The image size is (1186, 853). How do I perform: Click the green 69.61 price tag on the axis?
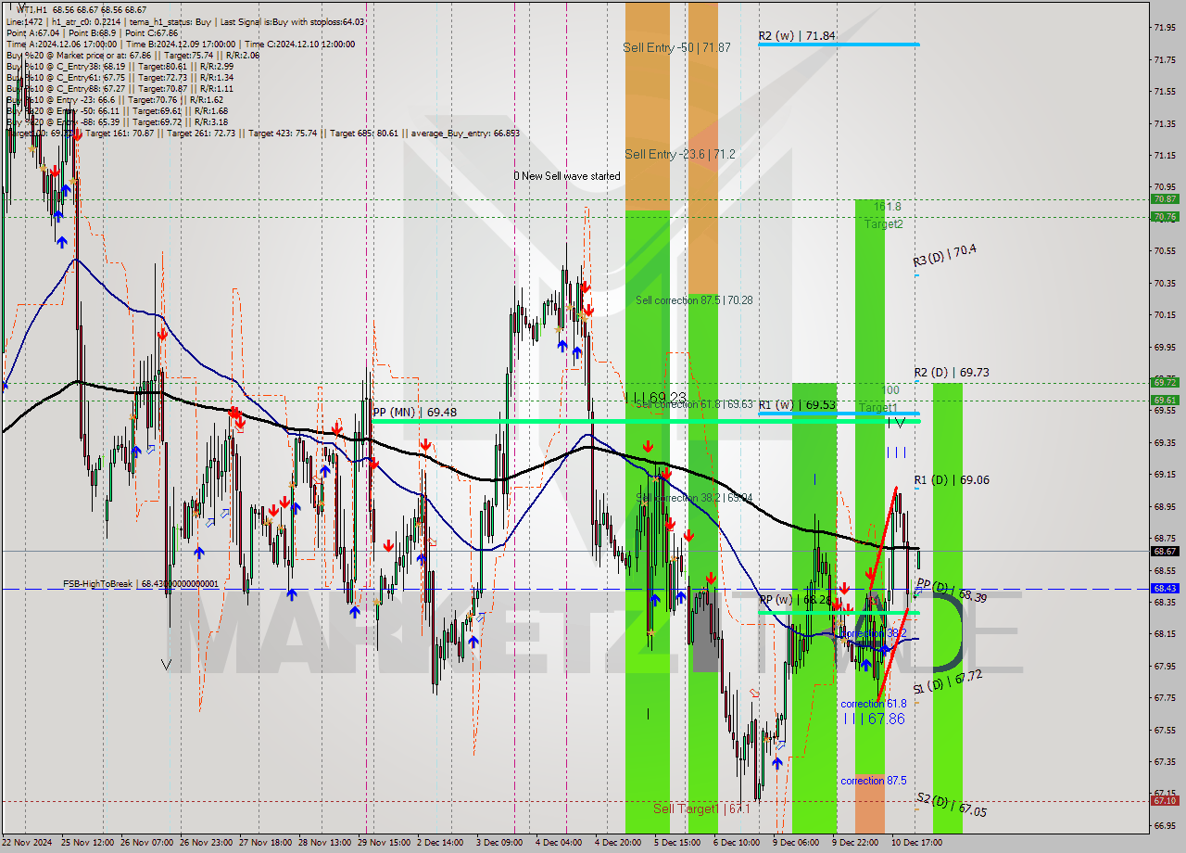point(1165,400)
